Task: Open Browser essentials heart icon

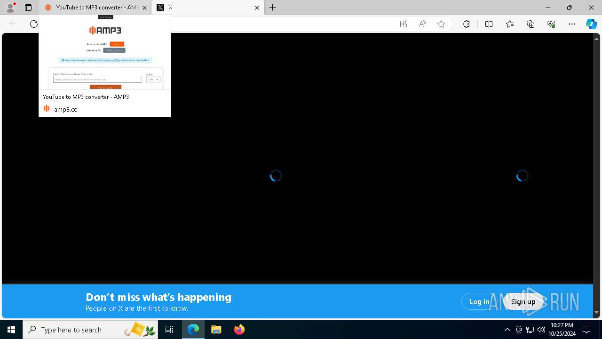Action: (x=551, y=24)
